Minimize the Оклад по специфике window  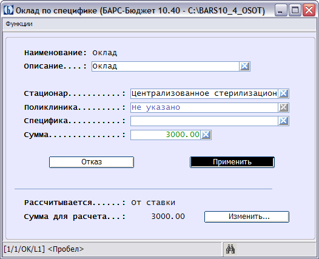[x=281, y=10]
